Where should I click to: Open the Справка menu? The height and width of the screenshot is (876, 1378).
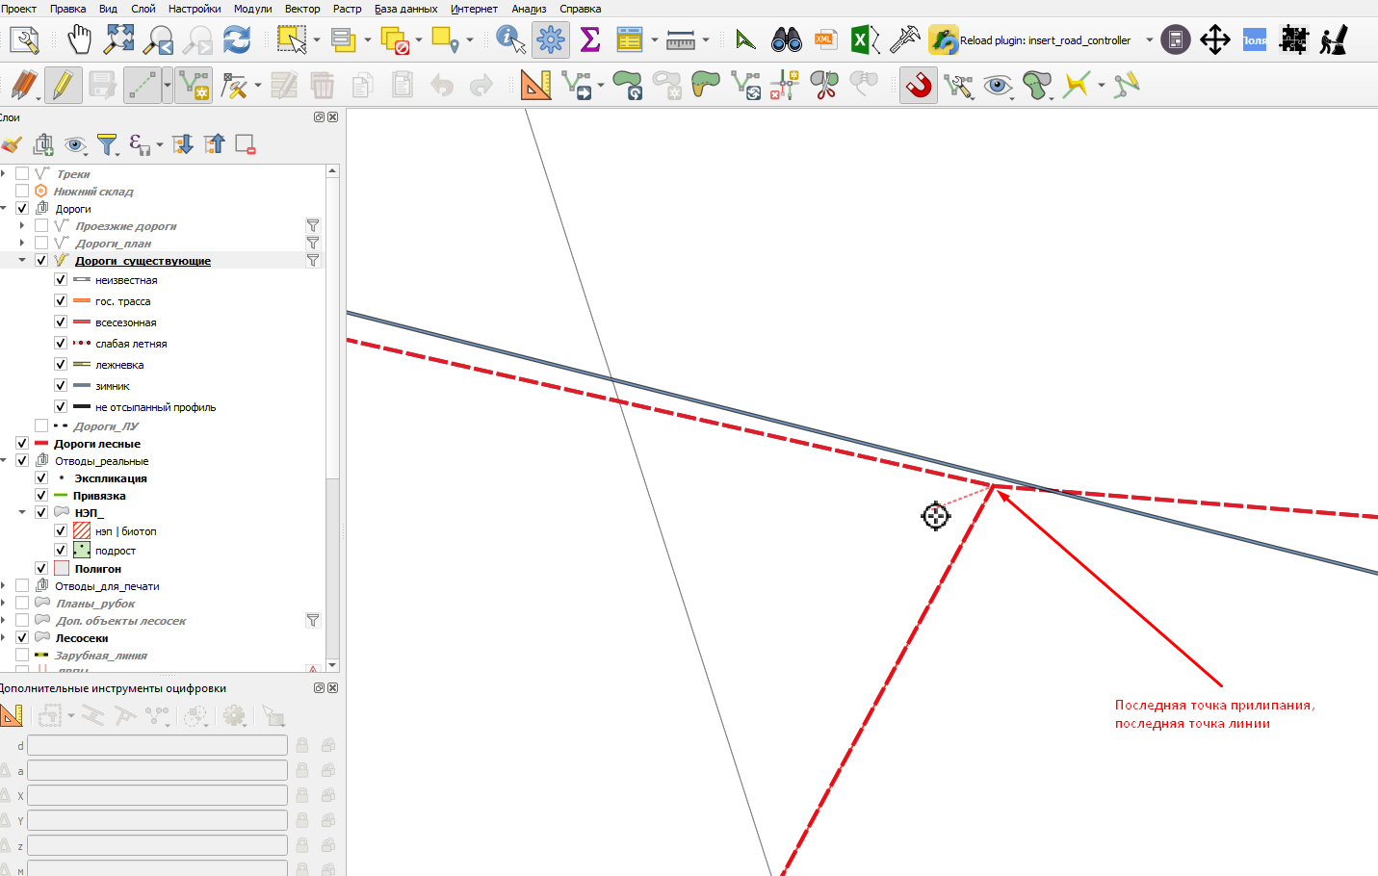pyautogui.click(x=580, y=9)
